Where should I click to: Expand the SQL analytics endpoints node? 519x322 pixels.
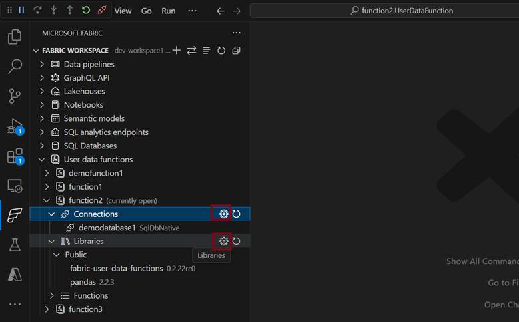point(42,132)
